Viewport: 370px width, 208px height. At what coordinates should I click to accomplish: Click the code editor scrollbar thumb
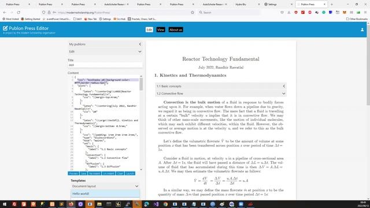click(141, 84)
